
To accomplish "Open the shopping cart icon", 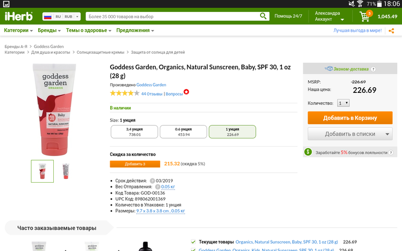I will (364, 17).
